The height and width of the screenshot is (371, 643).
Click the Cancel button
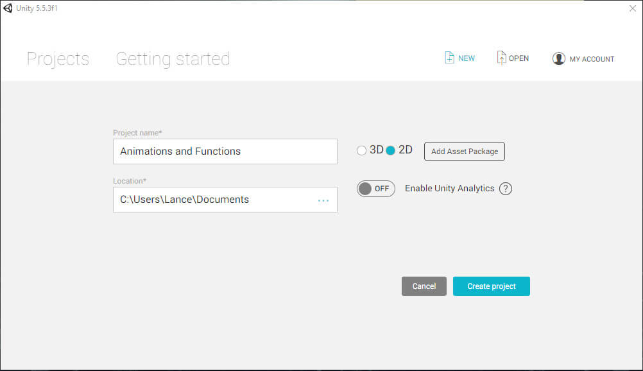coord(424,286)
